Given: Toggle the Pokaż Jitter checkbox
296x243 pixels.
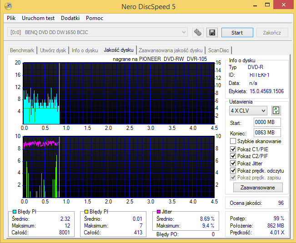Looking at the screenshot, I should pos(233,163).
